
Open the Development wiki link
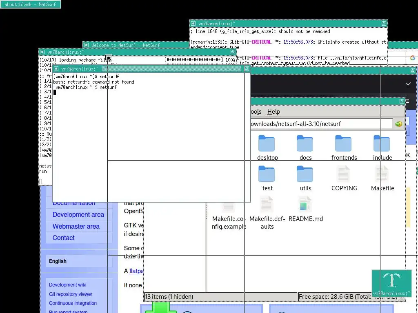pyautogui.click(x=67, y=285)
